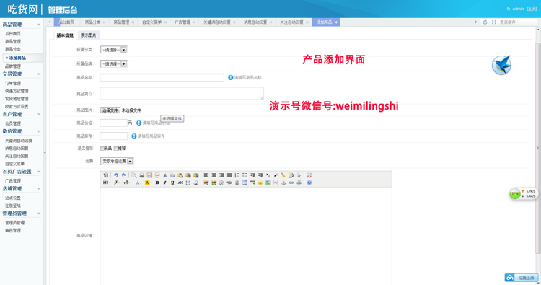Apply bold formatting in the editor

[157, 183]
